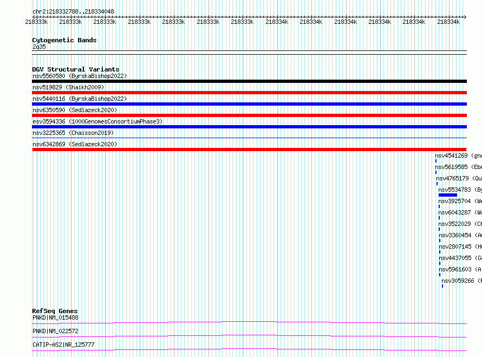The image size is (482, 357).
Task: Open the nsv6043287 variant label
Action: coord(460,212)
